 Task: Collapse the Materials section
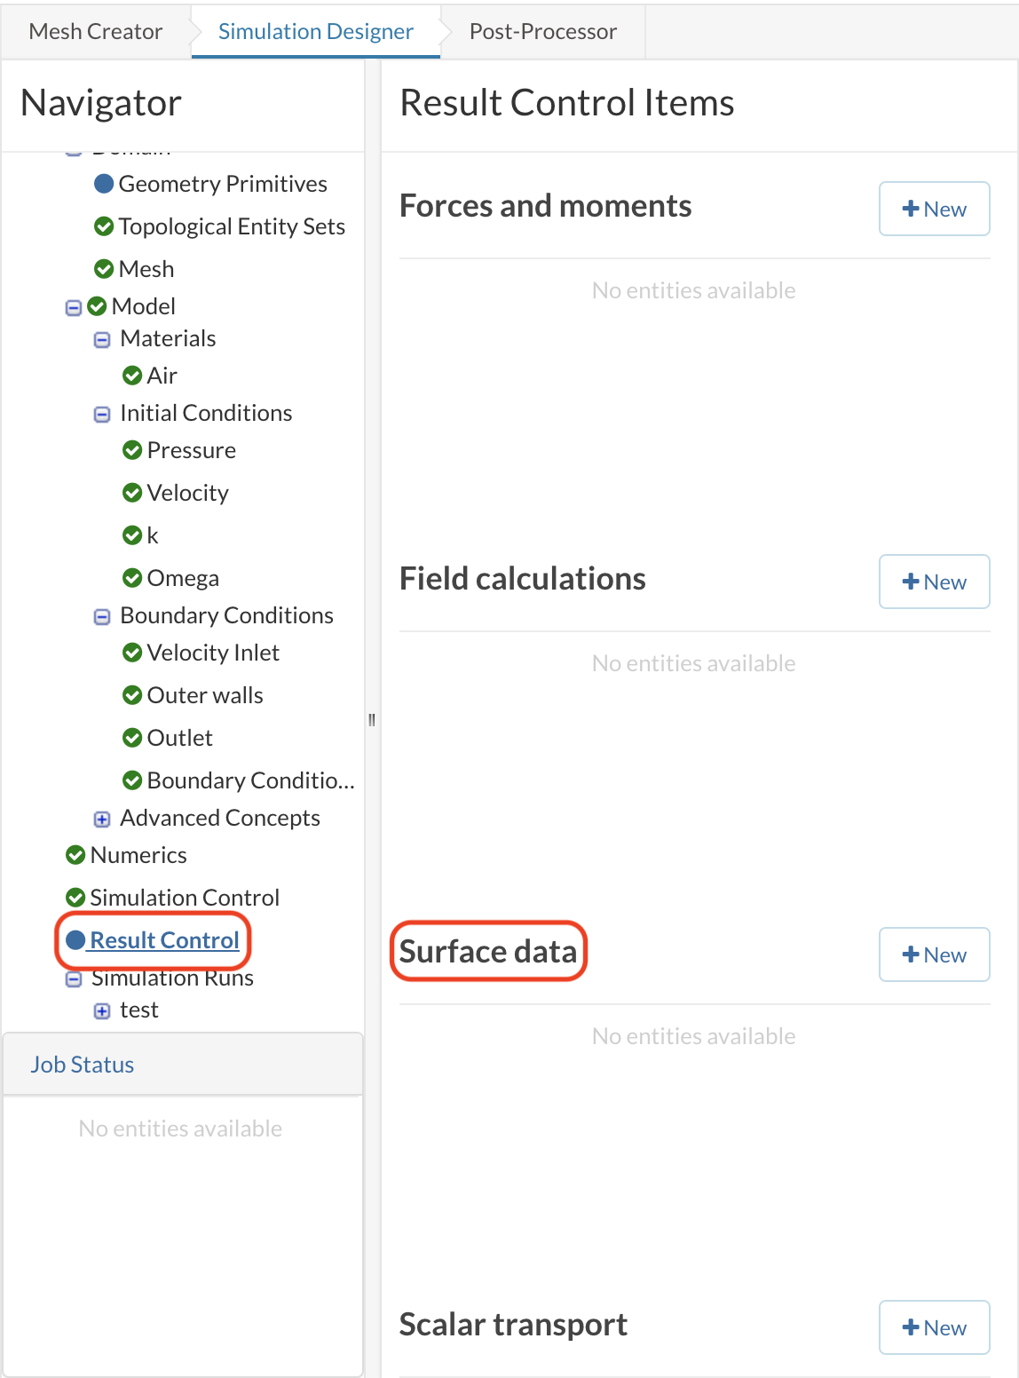tap(102, 340)
